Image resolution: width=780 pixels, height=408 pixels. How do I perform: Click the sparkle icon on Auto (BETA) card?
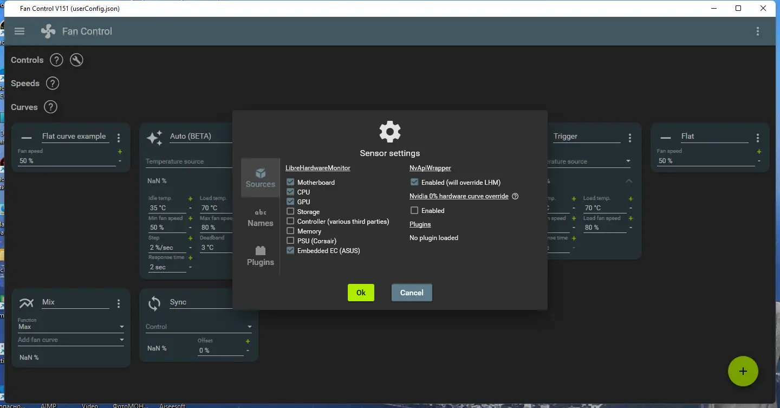[154, 138]
